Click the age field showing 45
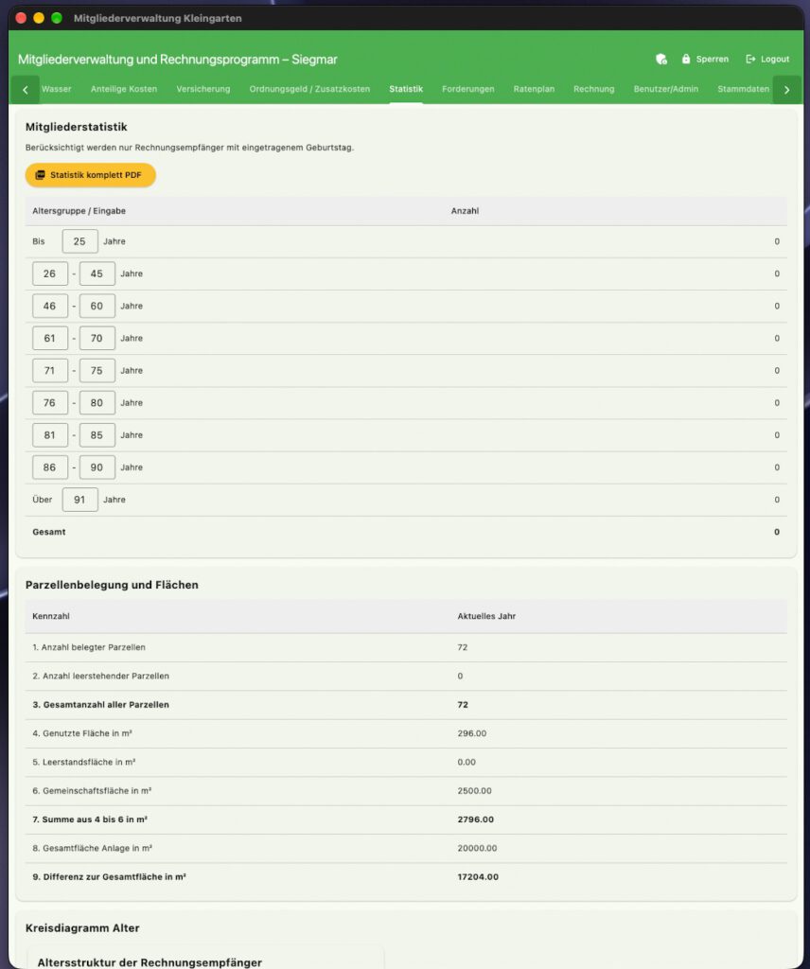The width and height of the screenshot is (810, 969). (x=97, y=273)
